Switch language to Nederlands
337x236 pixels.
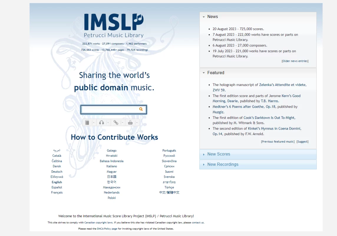click(112, 193)
